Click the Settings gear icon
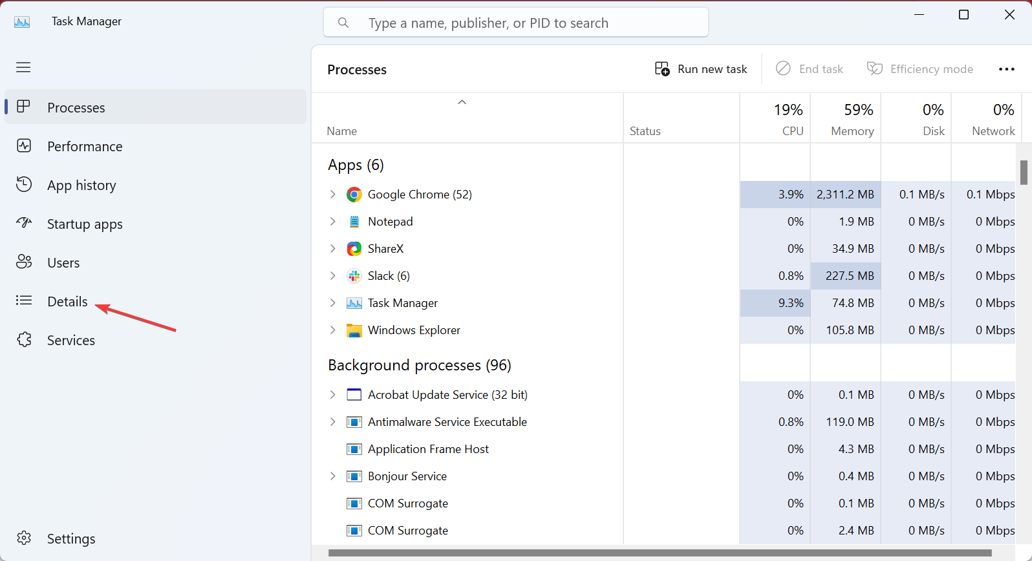Viewport: 1032px width, 561px height. click(24, 538)
